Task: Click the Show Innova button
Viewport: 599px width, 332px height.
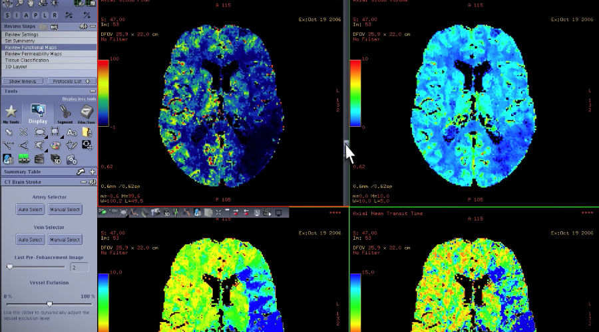Action: point(22,81)
